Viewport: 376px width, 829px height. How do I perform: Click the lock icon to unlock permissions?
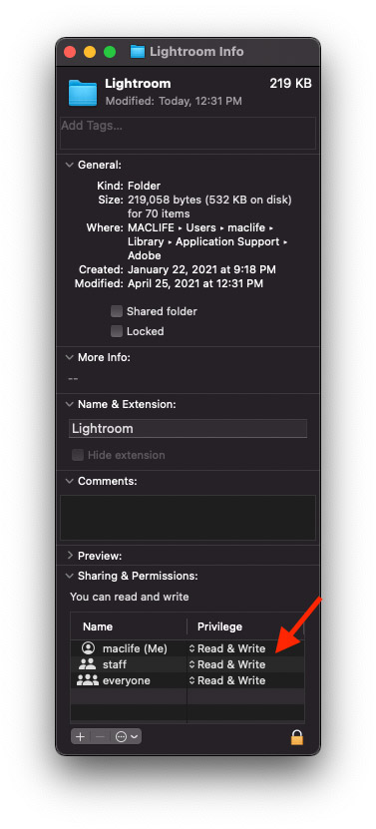[x=297, y=737]
